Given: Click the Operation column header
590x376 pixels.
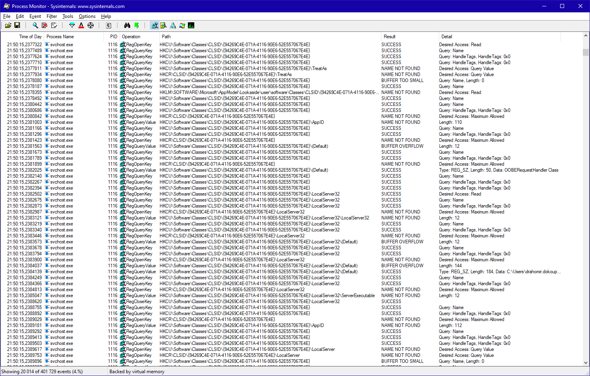Looking at the screenshot, I should (131, 37).
